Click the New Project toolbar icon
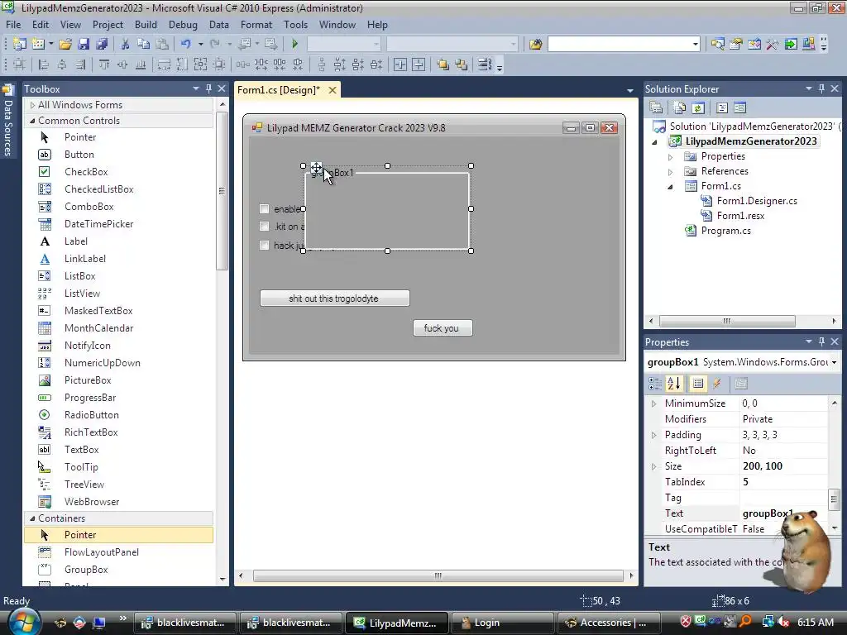This screenshot has height=635, width=847. point(20,44)
